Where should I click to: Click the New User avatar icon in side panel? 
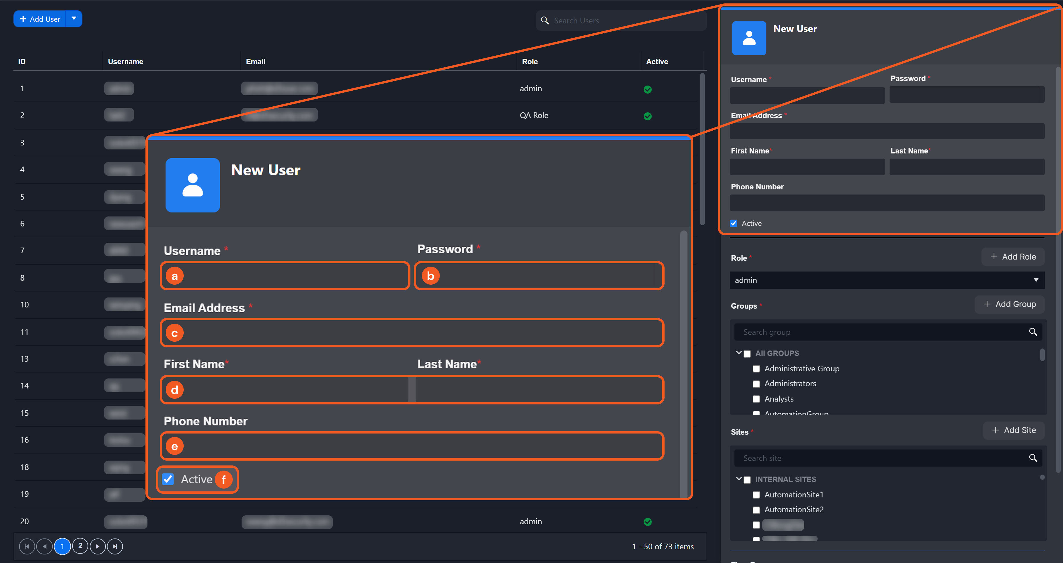tap(749, 39)
